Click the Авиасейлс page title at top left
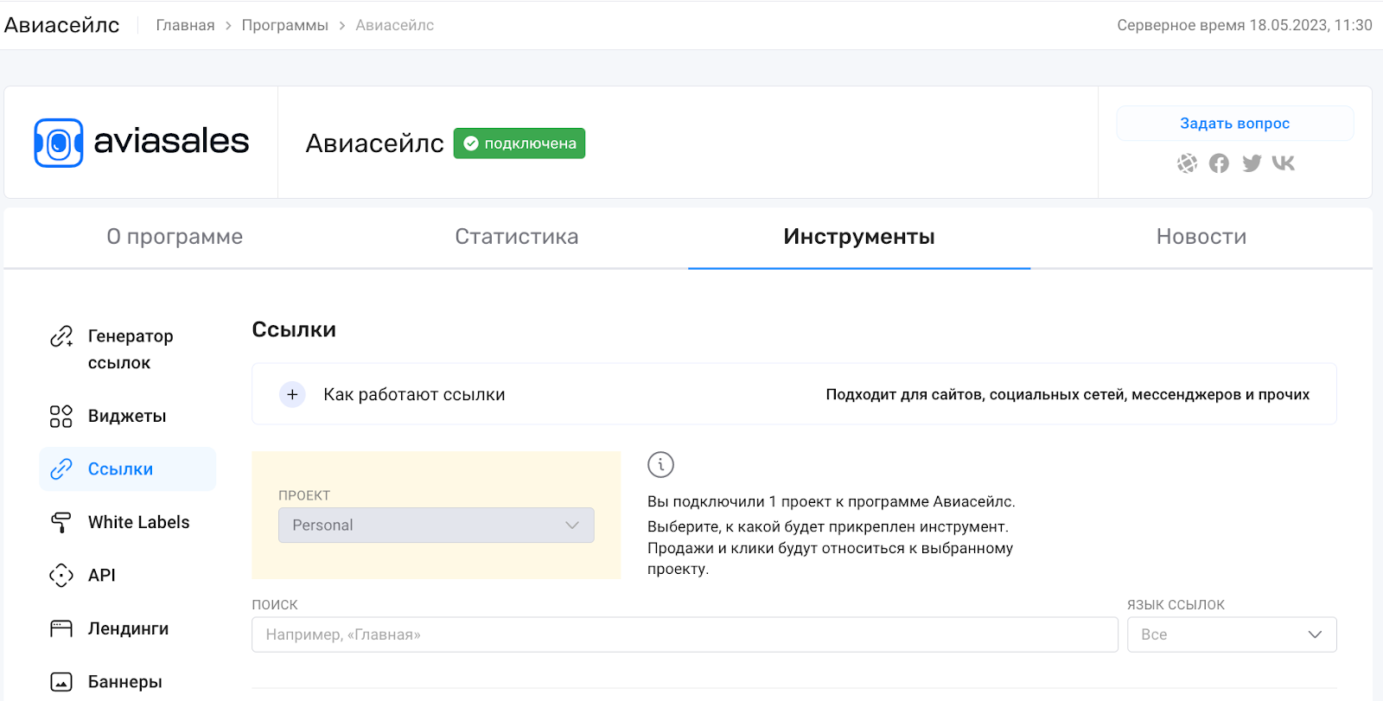This screenshot has width=1383, height=701. point(62,25)
